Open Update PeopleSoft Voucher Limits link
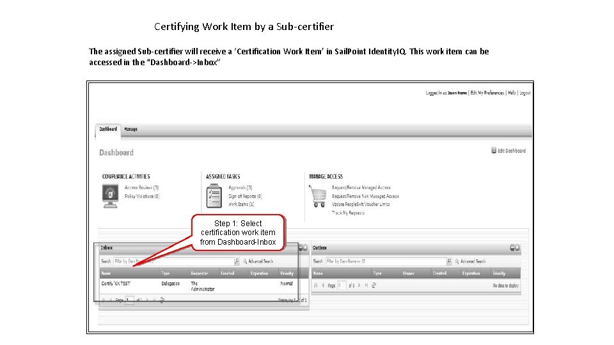Image resolution: width=614 pixels, height=345 pixels. (361, 204)
